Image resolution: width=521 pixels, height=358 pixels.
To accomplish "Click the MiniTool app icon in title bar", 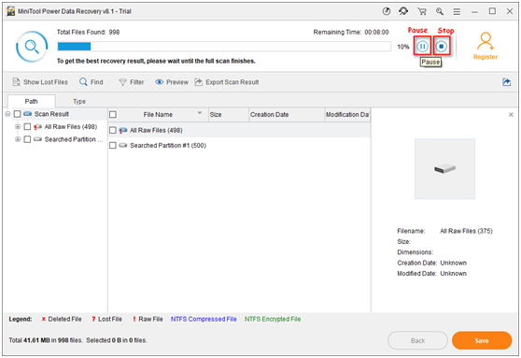I will (x=11, y=11).
